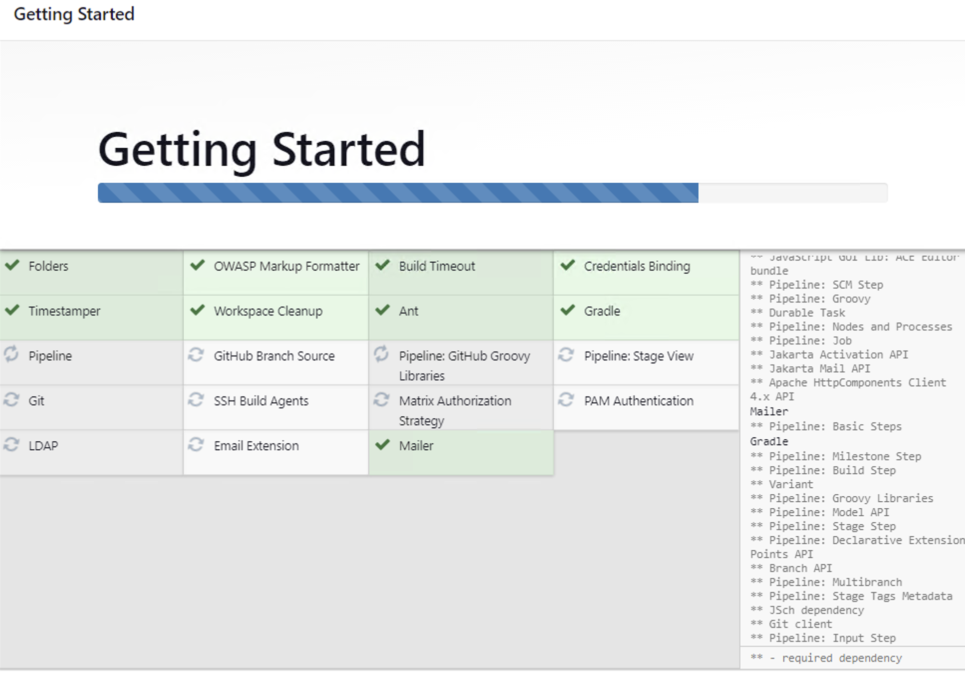The width and height of the screenshot is (965, 673).
Task: Click the Getting Started page heading
Action: pyautogui.click(x=261, y=149)
